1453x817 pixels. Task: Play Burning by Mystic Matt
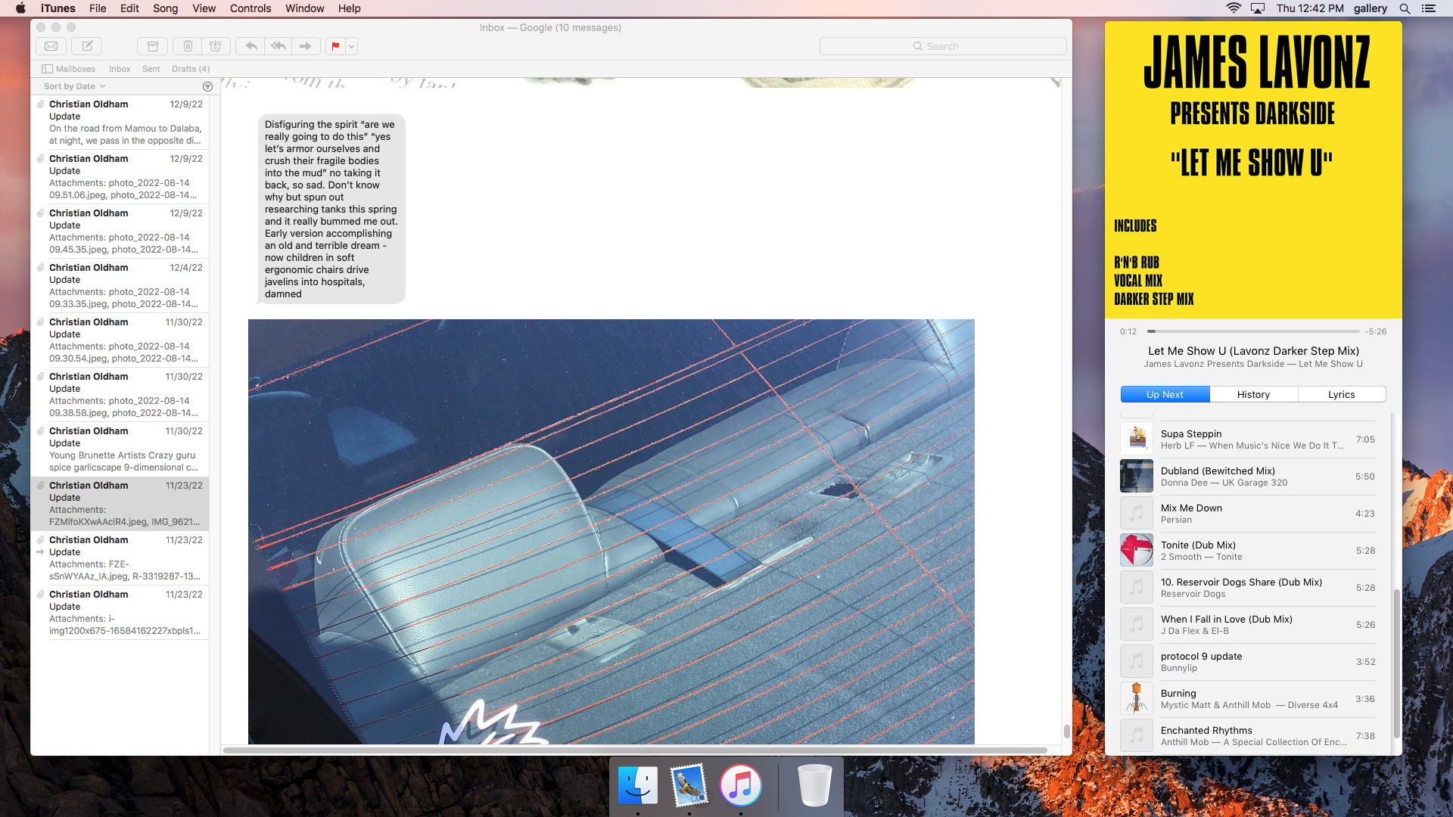pos(1249,699)
